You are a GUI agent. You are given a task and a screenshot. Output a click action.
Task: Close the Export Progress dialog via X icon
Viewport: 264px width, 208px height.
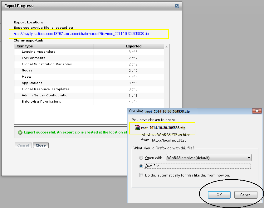click(177, 6)
